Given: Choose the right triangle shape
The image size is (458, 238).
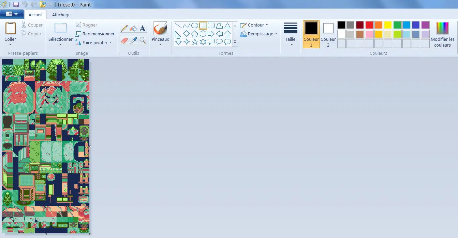Looking at the screenshot, I should [178, 34].
